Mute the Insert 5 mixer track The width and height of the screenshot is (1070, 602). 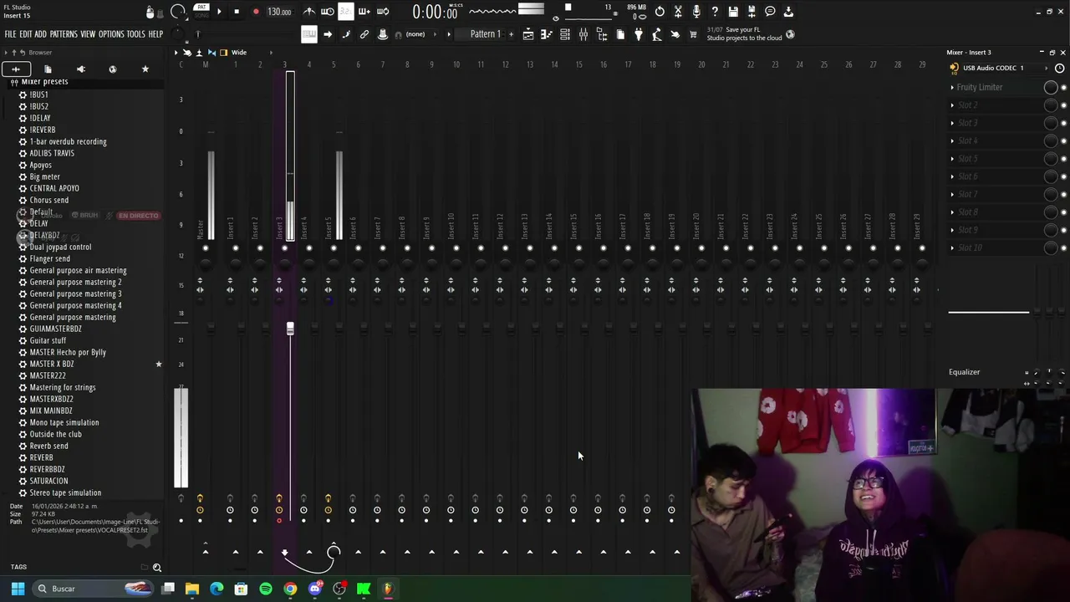pos(334,248)
